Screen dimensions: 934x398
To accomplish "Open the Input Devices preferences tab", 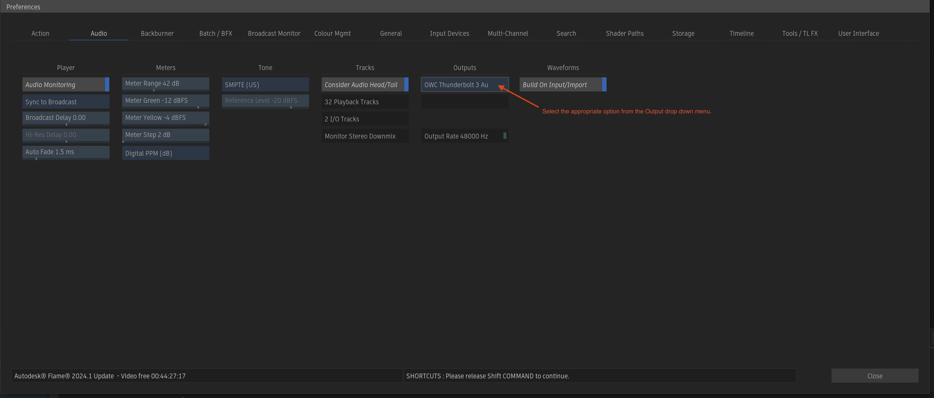I will pyautogui.click(x=449, y=33).
